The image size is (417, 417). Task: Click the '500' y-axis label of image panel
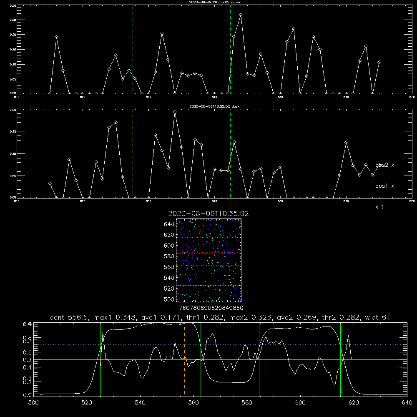(169, 299)
